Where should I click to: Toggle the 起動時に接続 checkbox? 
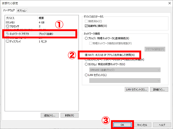click(86, 26)
